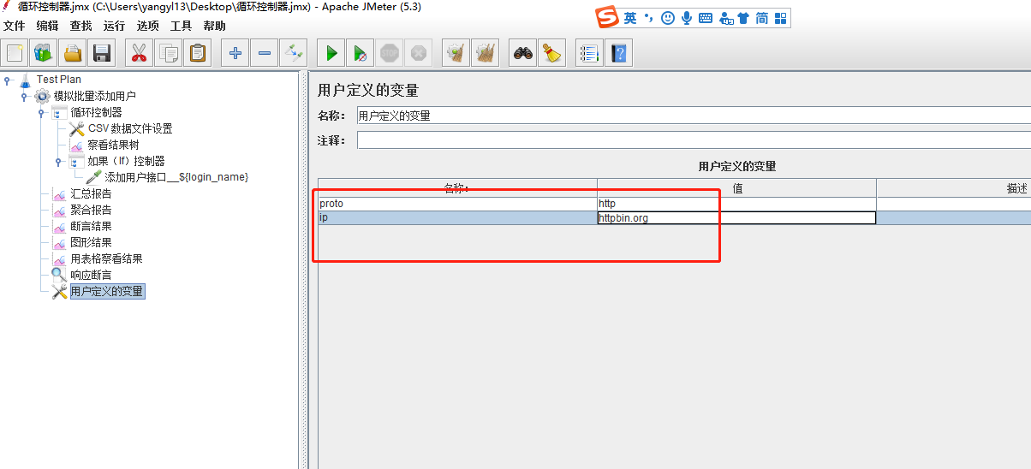Image resolution: width=1031 pixels, height=469 pixels.
Task: Select 图形结果 in the tree
Action: coord(91,242)
